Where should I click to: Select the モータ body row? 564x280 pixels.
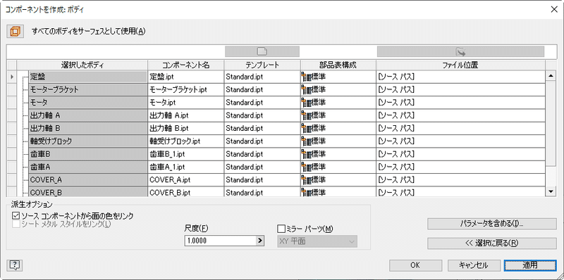click(x=88, y=103)
